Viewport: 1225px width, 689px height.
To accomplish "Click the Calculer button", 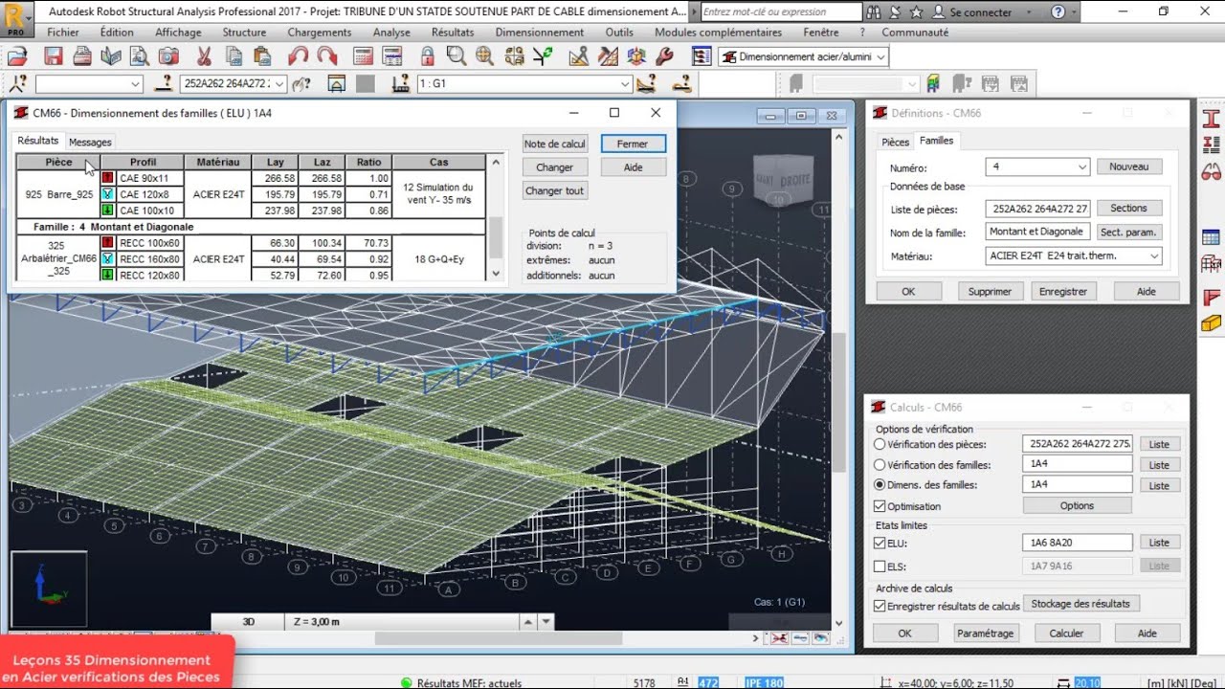I will [1066, 633].
